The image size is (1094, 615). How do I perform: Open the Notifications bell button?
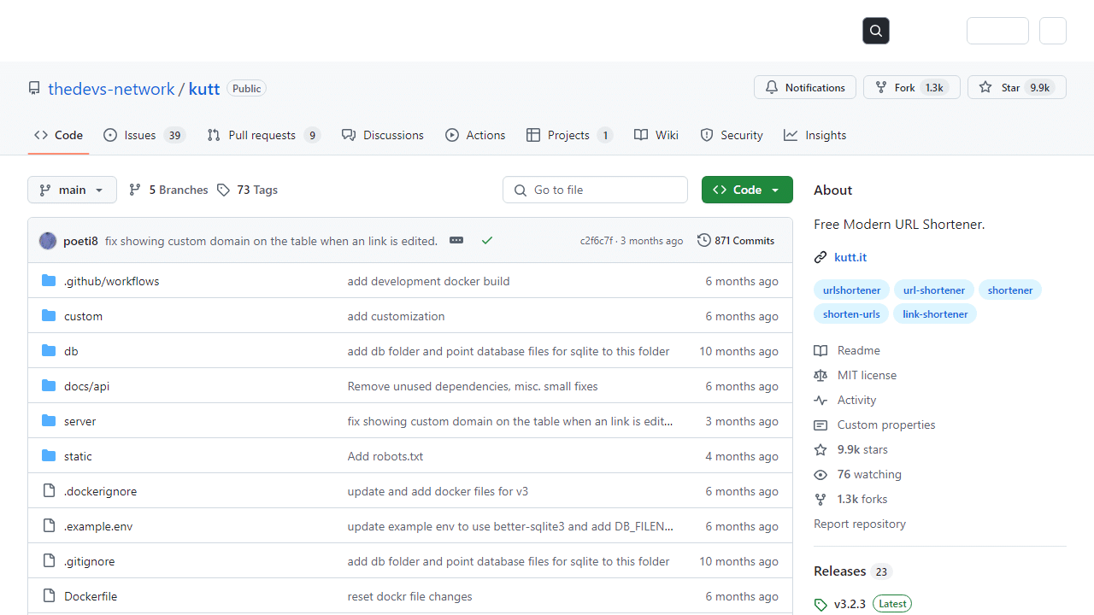[x=805, y=87]
